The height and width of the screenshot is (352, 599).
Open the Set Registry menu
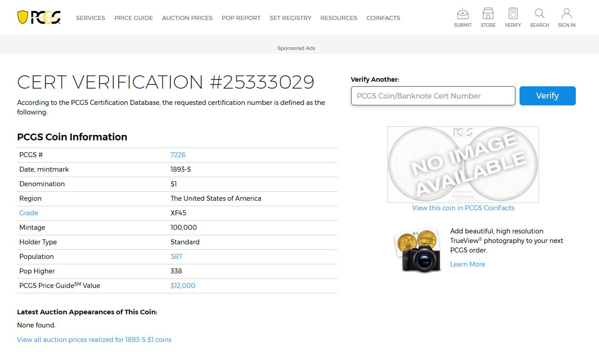[x=290, y=18]
